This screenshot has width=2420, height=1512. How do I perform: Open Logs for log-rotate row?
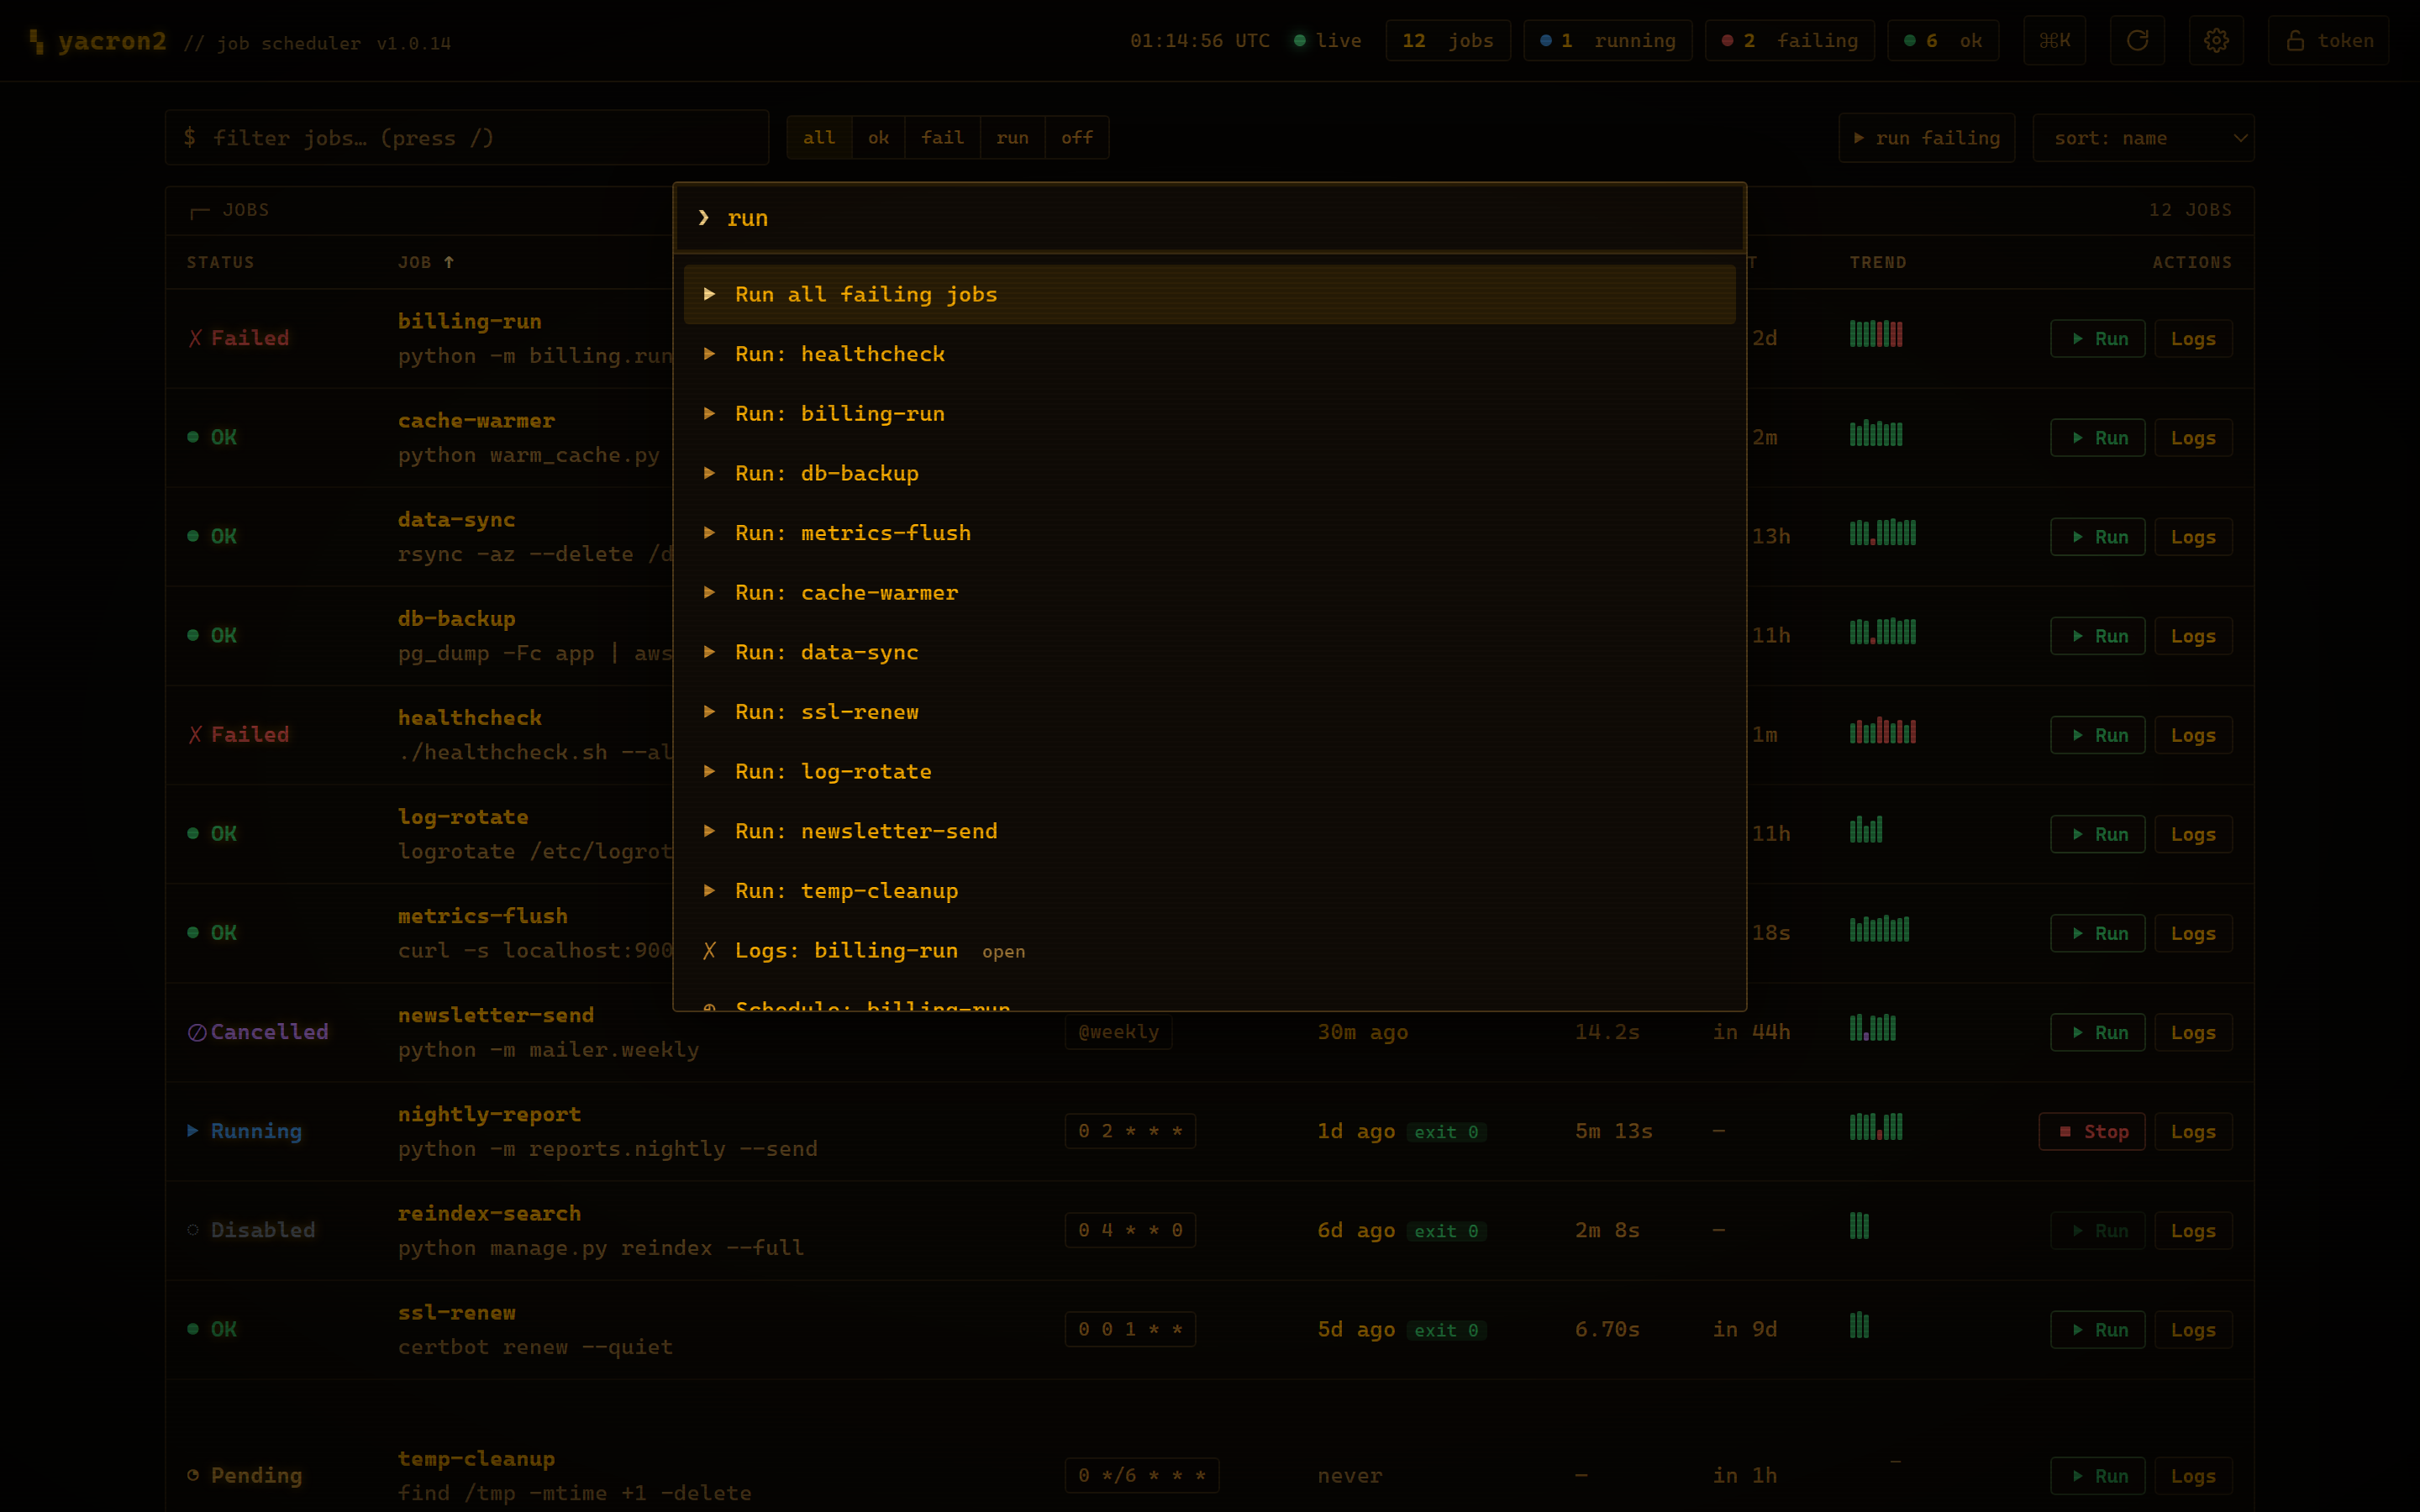(x=2192, y=834)
